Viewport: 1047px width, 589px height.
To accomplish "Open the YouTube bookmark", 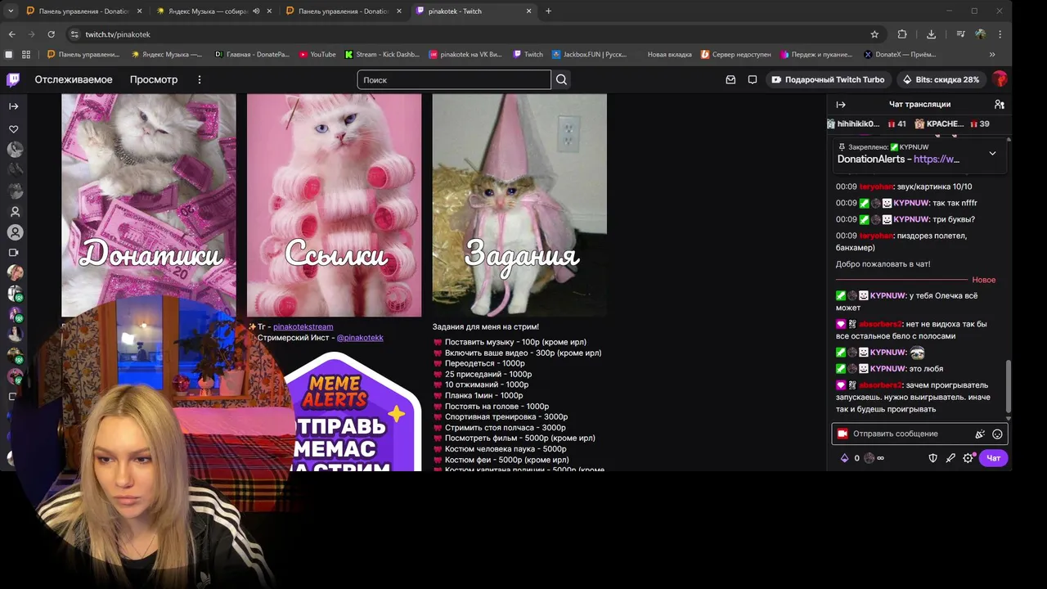I will click(317, 55).
